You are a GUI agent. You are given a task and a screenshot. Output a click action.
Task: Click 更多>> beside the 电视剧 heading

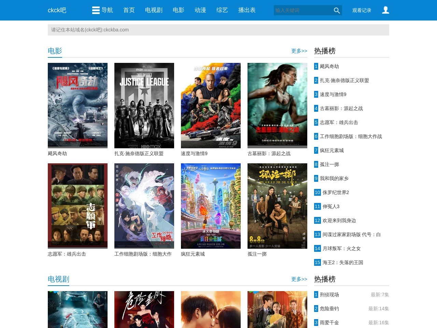click(299, 279)
